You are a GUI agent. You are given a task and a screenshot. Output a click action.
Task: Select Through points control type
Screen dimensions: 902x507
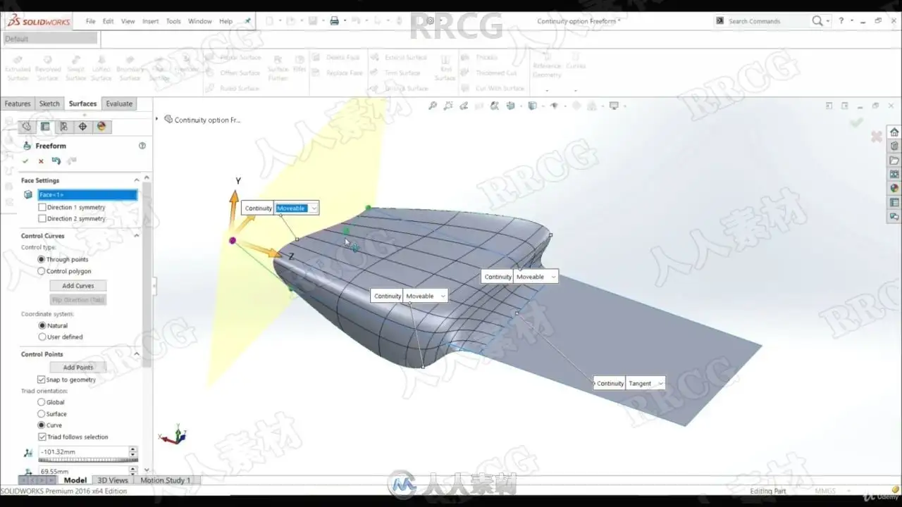coord(42,259)
